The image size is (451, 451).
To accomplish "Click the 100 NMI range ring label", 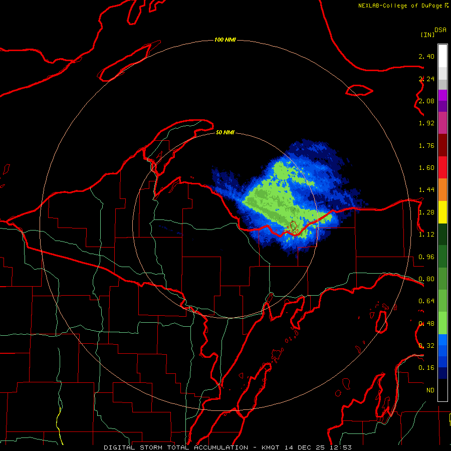I will [x=225, y=40].
